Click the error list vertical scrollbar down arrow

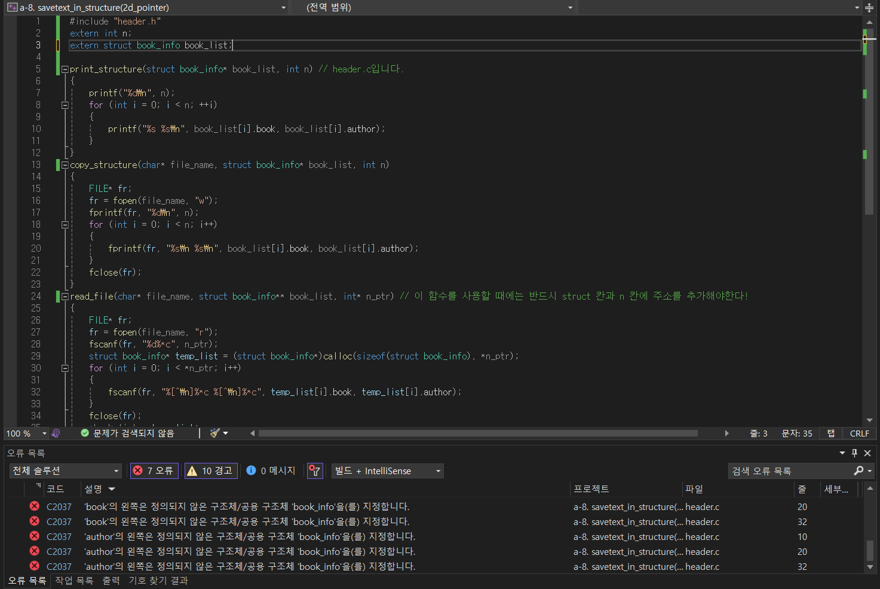[x=870, y=567]
